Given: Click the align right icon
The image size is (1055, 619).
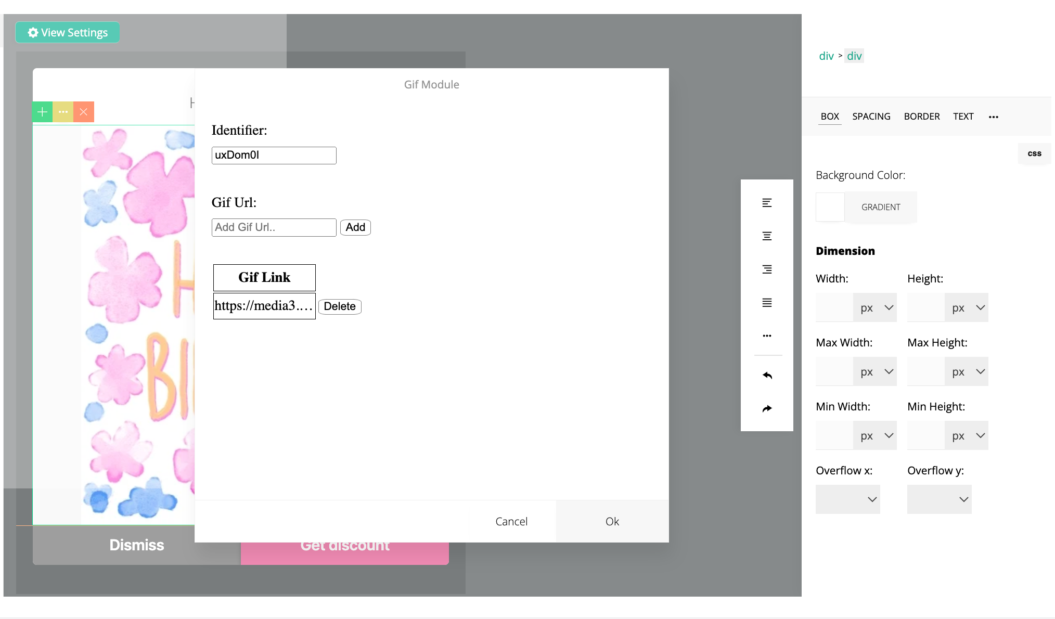Looking at the screenshot, I should pyautogui.click(x=767, y=269).
